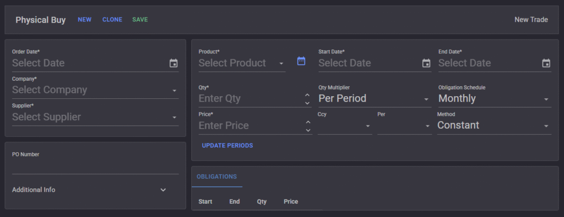The width and height of the screenshot is (564, 217).
Task: Change the Qty Multiplier Per Period dropdown
Action: pyautogui.click(x=375, y=99)
